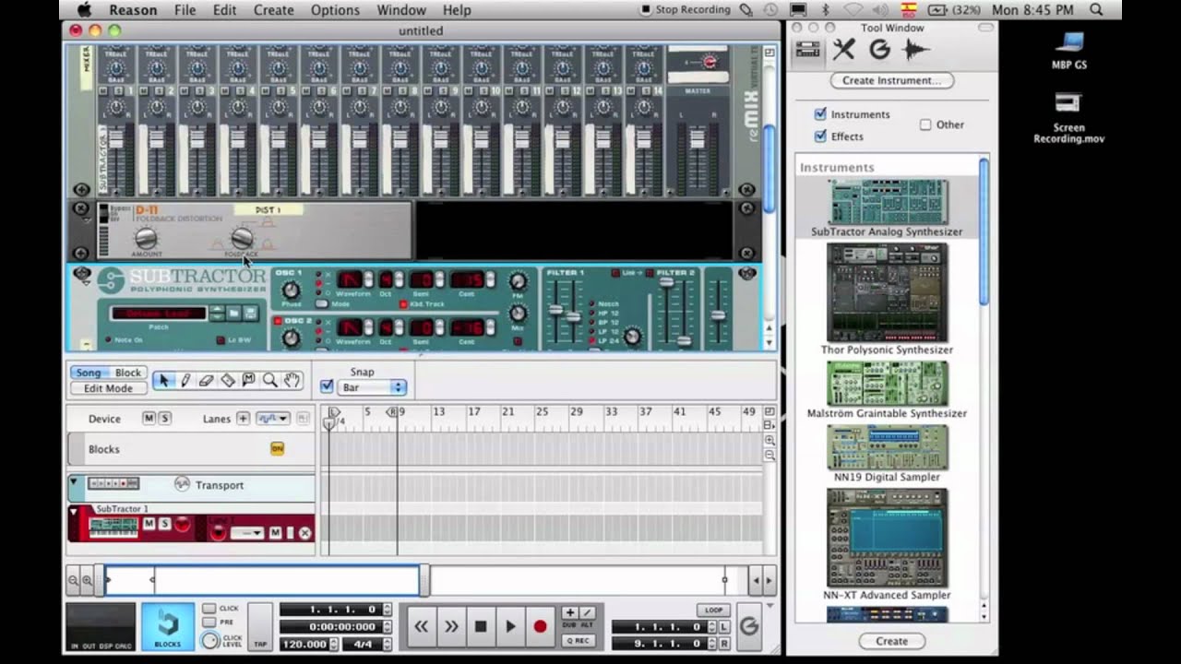The width and height of the screenshot is (1181, 664).
Task: Click the Tap tempo button
Action: [260, 628]
